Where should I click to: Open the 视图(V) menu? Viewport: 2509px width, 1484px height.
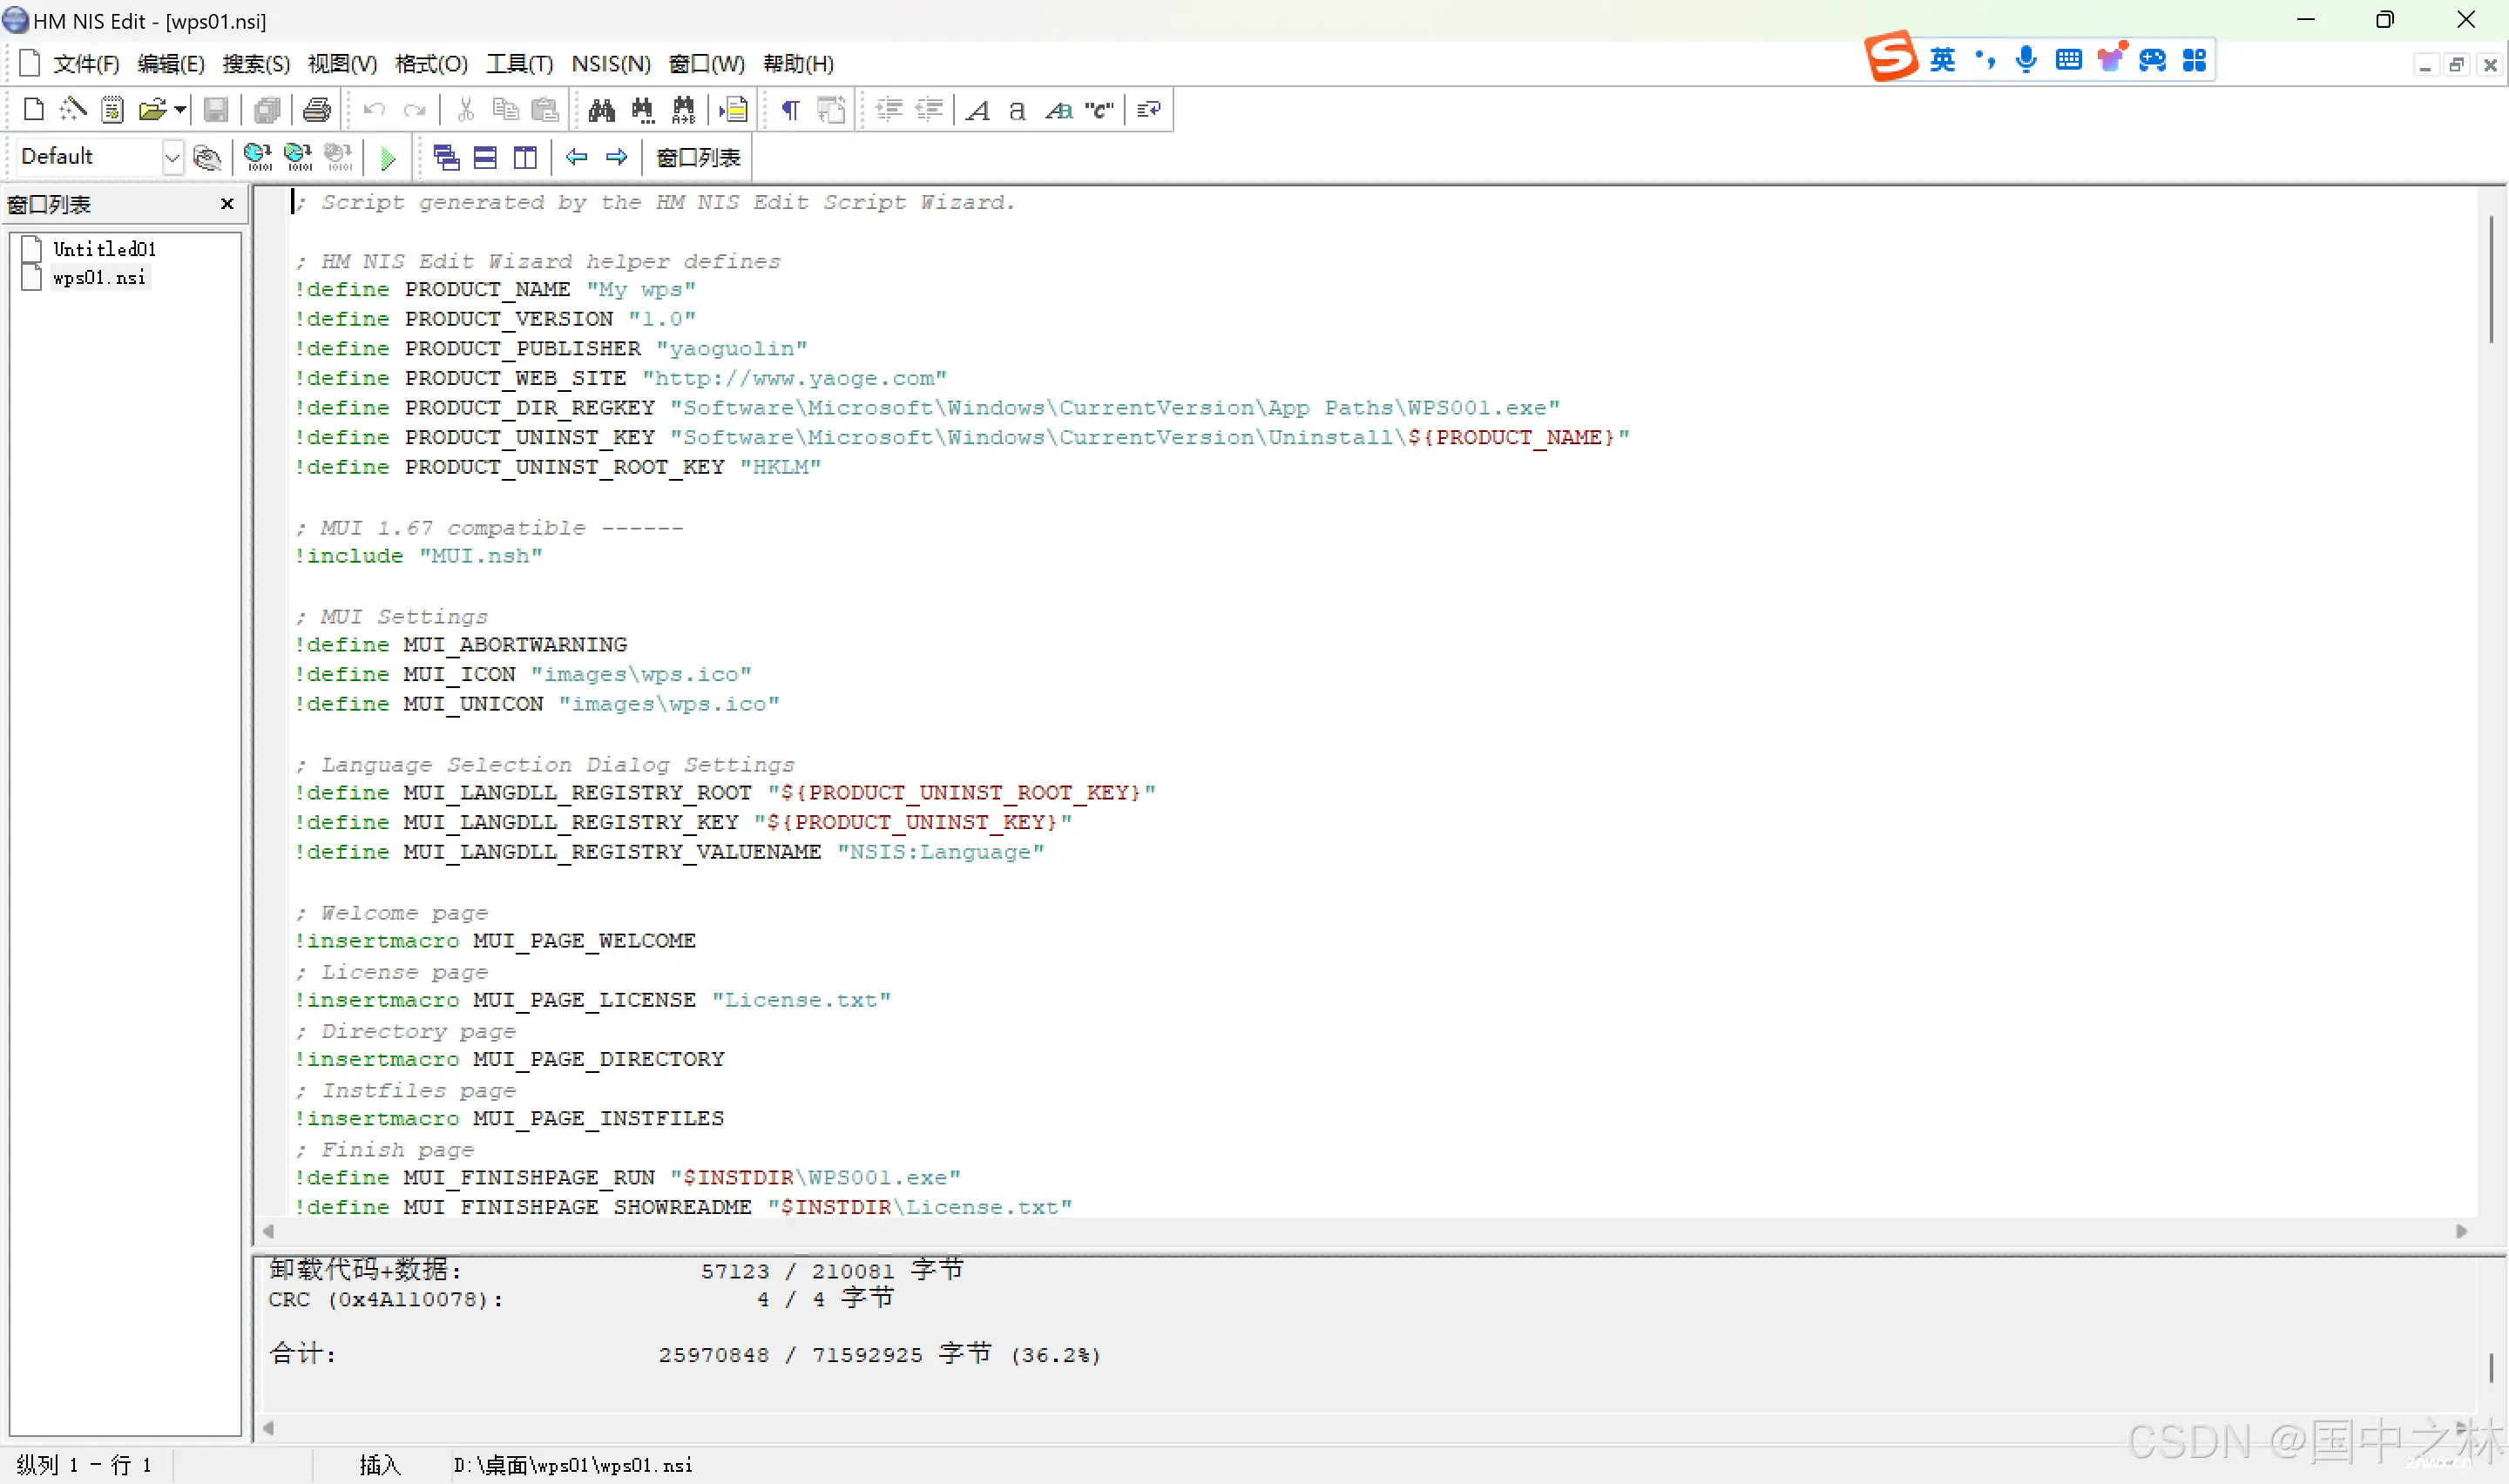pyautogui.click(x=342, y=64)
